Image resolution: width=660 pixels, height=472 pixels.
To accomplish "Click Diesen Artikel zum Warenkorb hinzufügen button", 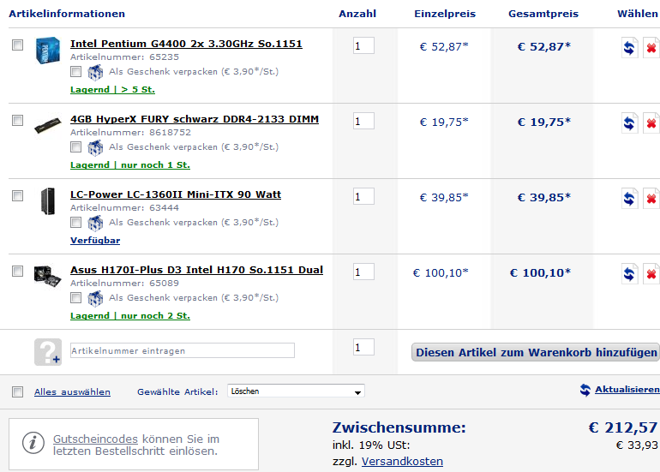I will click(536, 352).
